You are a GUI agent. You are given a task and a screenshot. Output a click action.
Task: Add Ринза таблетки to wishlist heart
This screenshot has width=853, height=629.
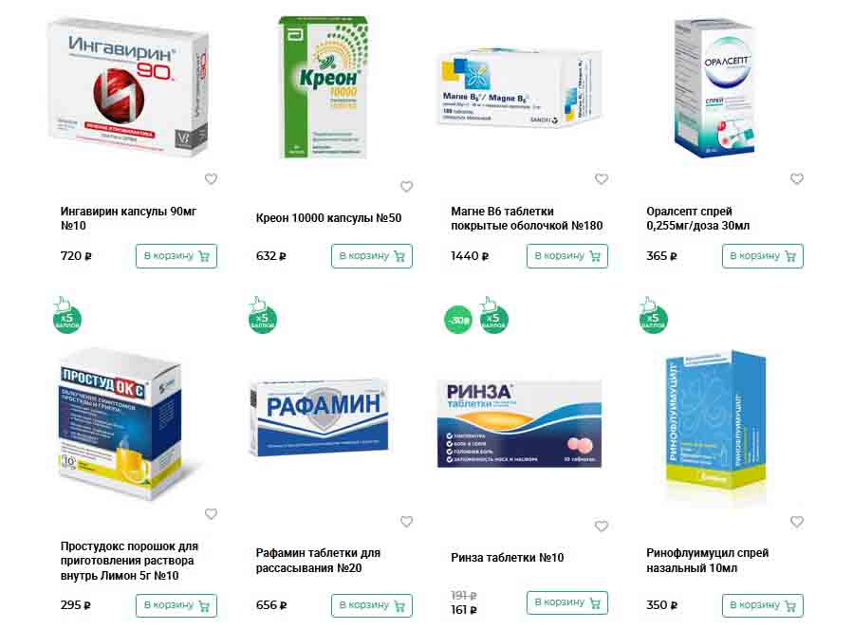click(602, 527)
